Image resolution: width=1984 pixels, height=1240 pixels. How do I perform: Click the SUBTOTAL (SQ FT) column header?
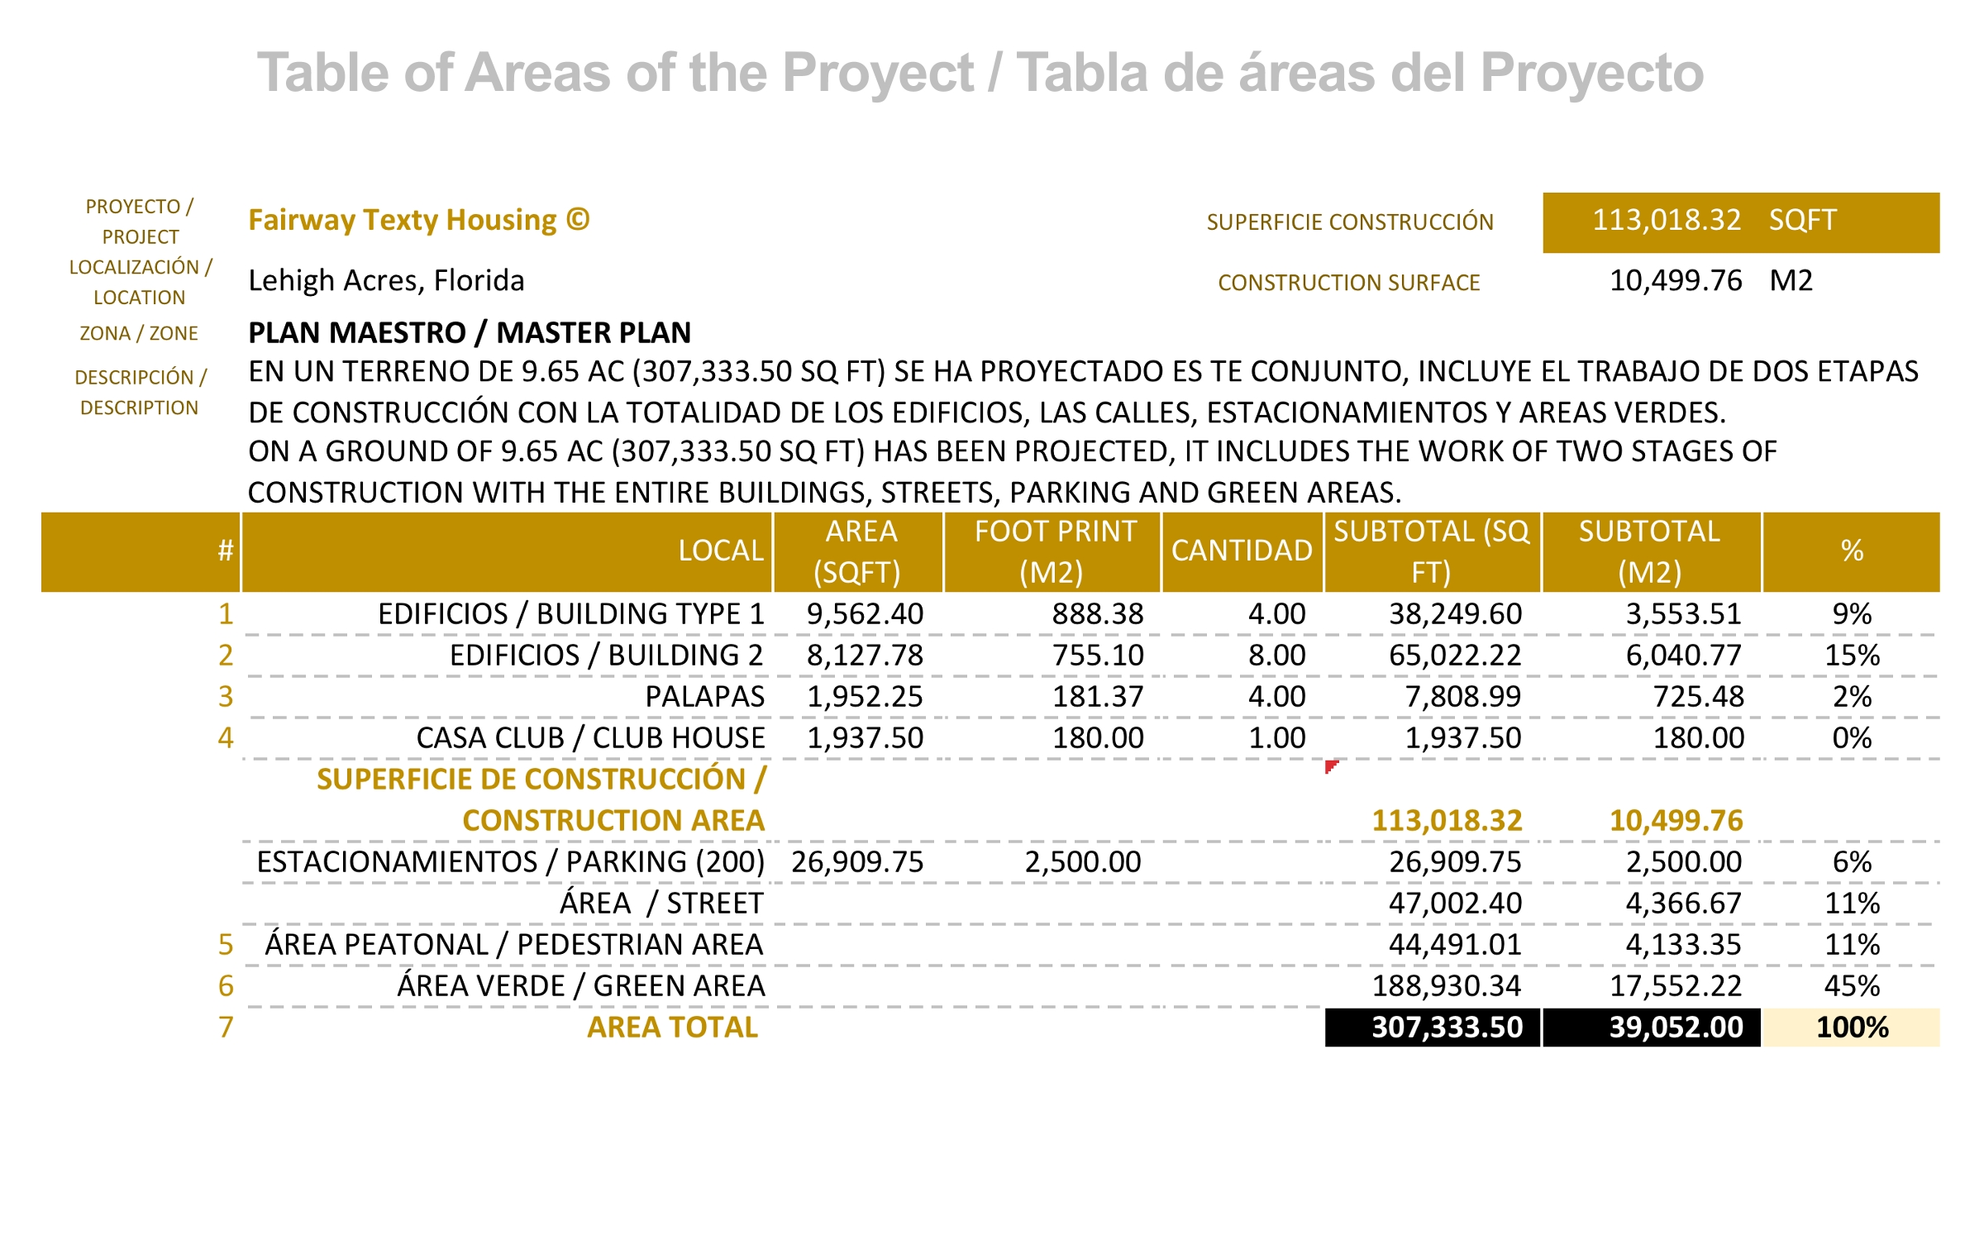(x=1432, y=551)
